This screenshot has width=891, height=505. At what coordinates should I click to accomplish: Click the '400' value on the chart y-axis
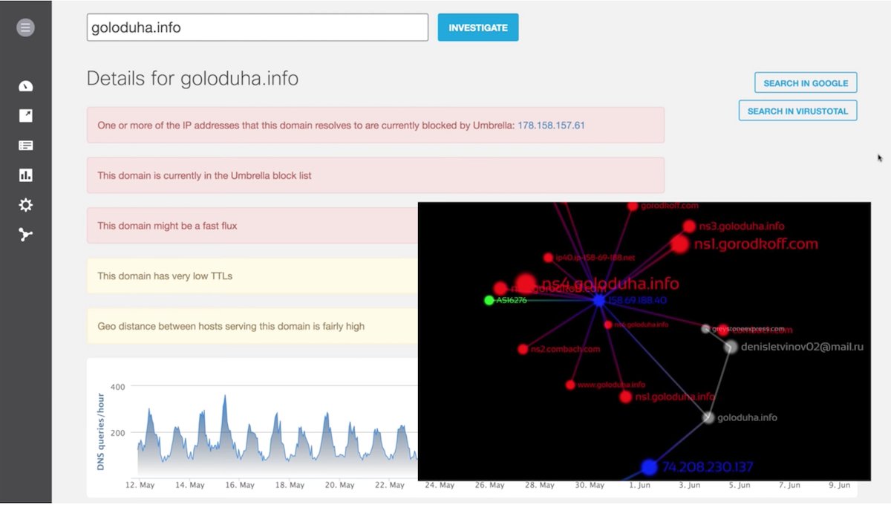click(118, 387)
